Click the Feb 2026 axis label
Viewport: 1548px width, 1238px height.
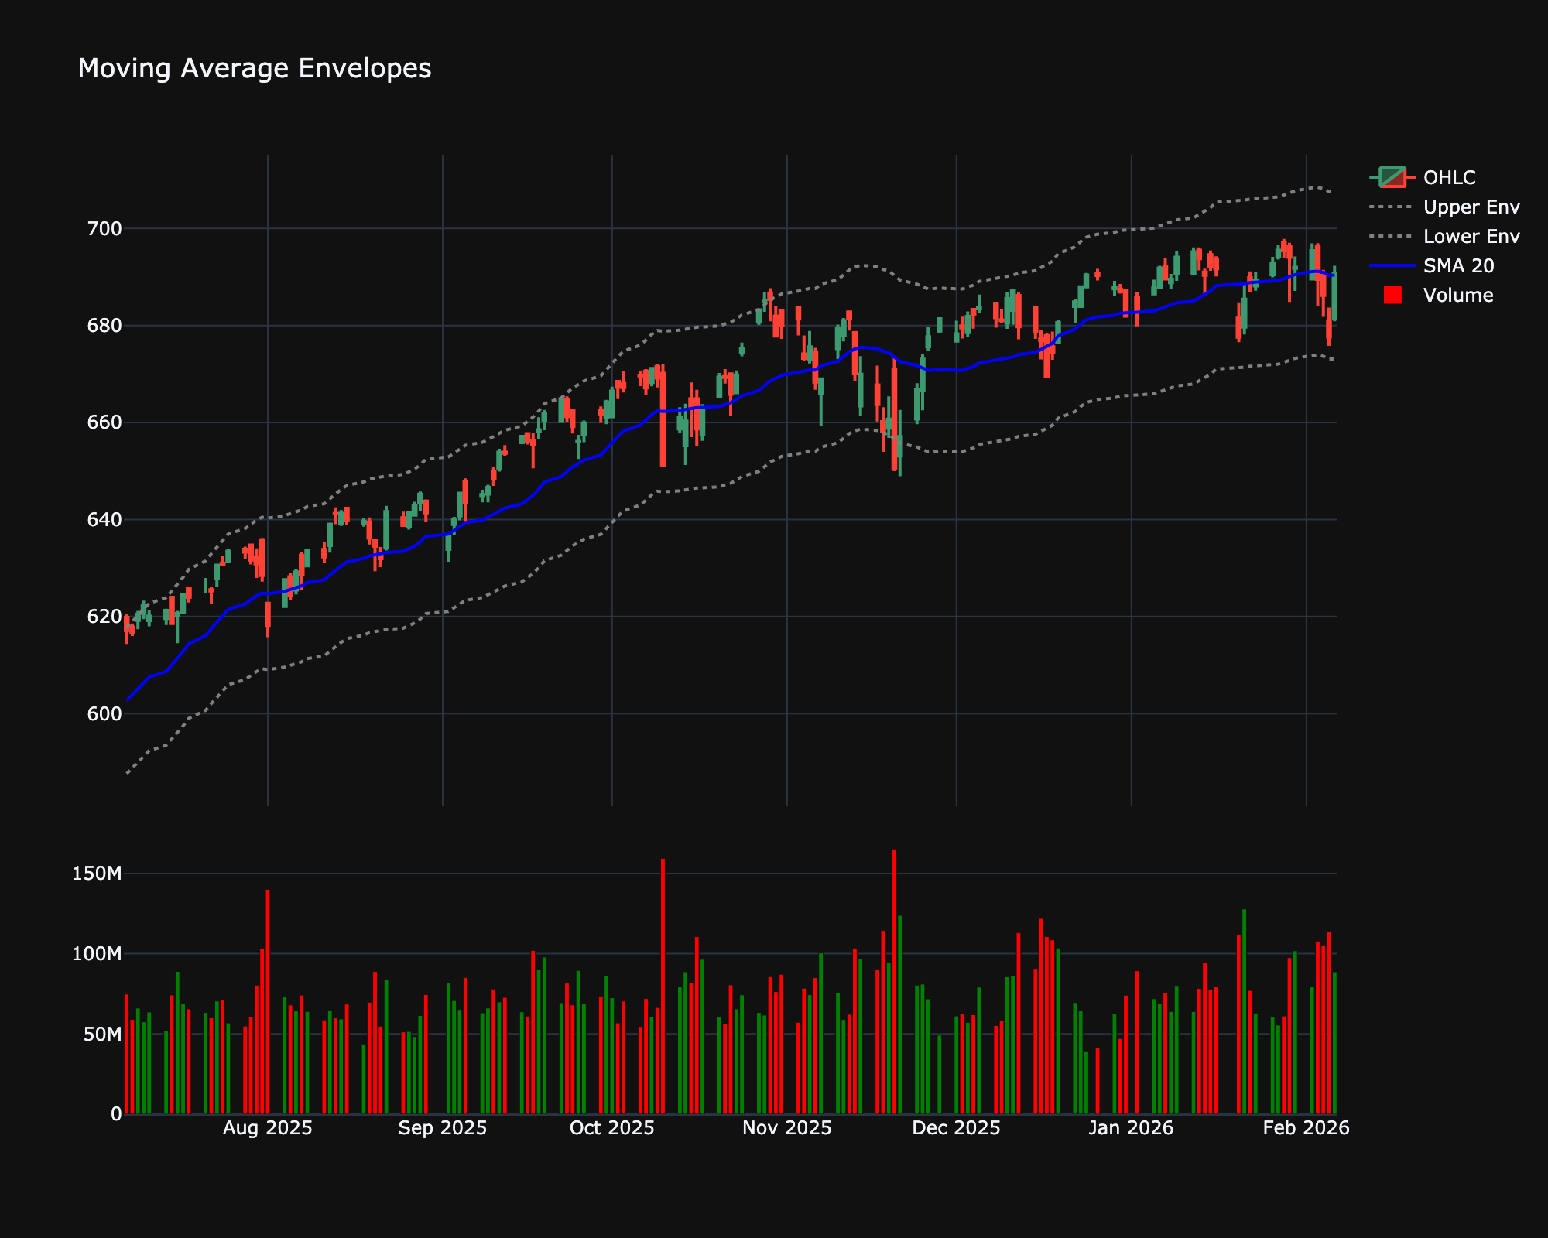[1304, 1128]
